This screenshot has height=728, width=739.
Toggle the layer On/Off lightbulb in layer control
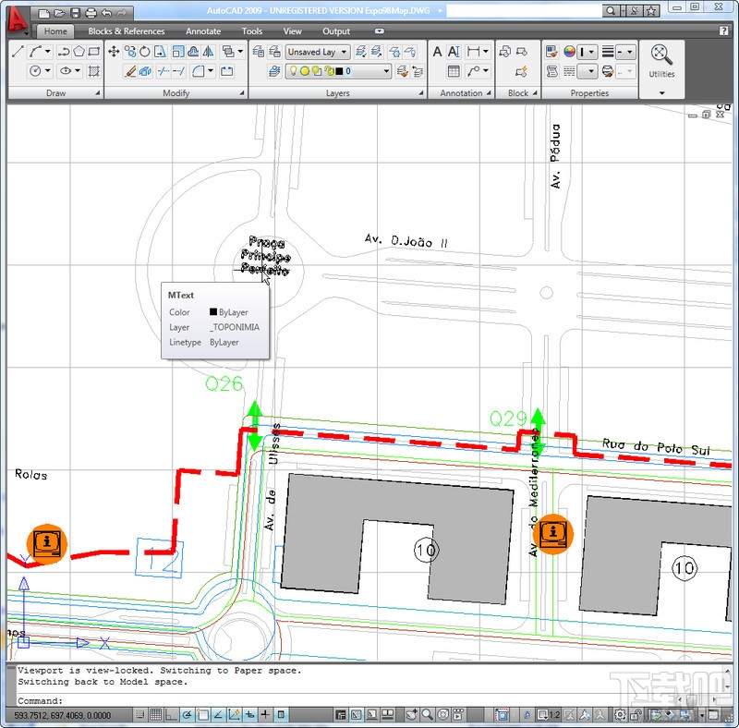[293, 70]
